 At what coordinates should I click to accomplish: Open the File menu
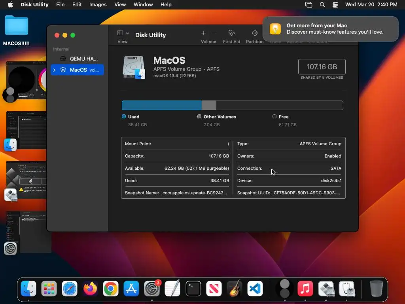click(x=61, y=5)
